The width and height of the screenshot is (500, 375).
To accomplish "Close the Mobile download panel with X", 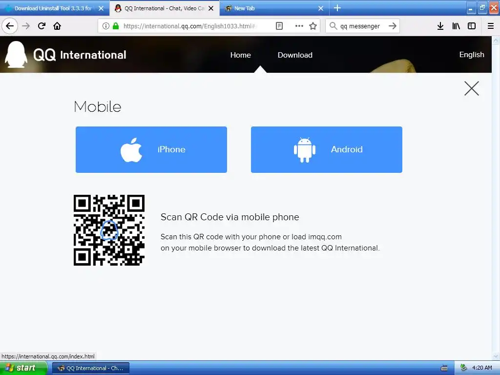I will pos(472,88).
